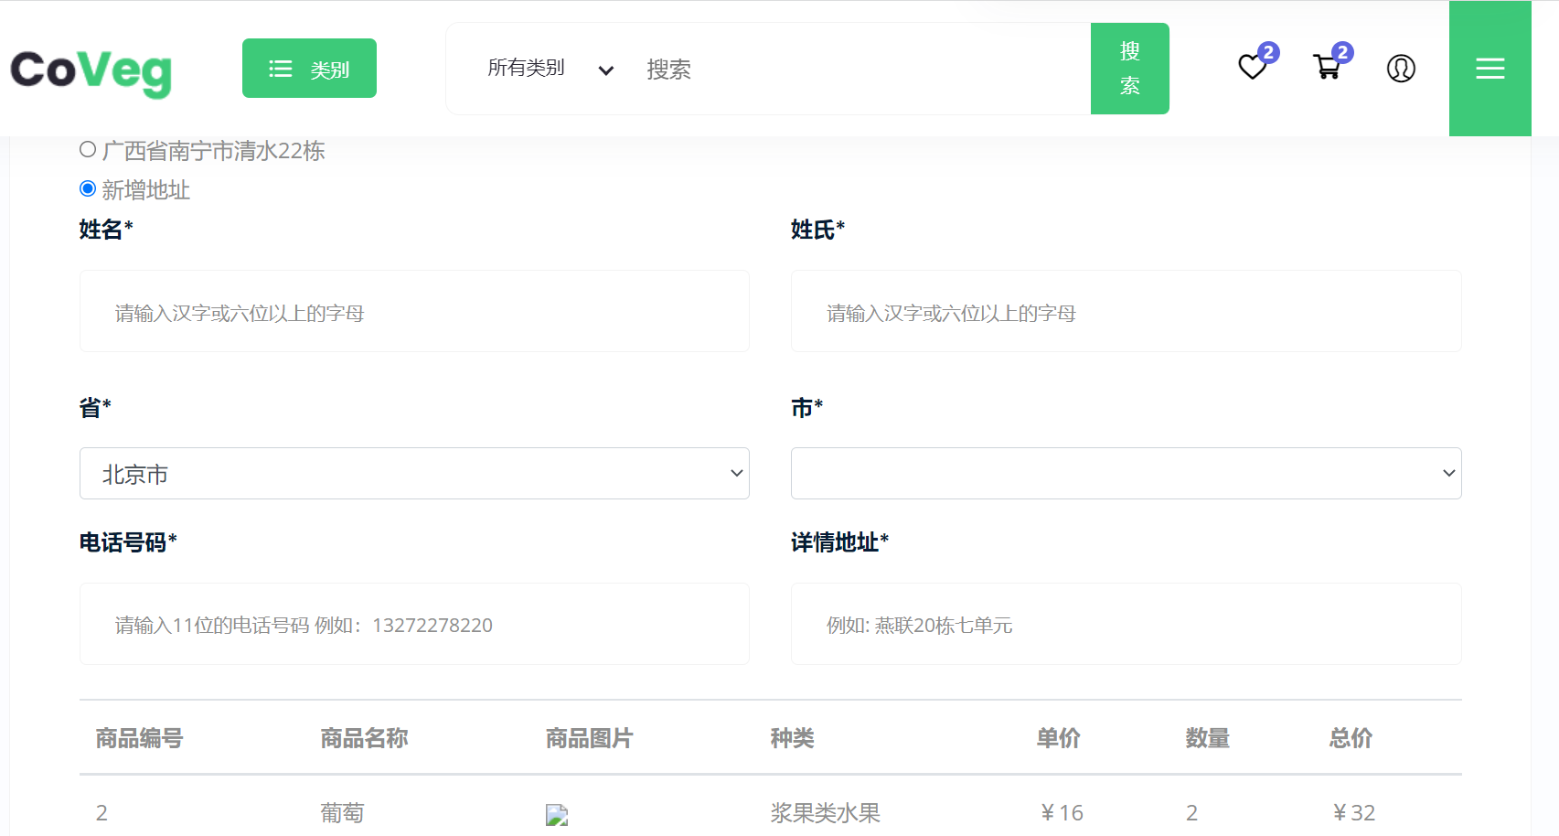Click the 浆果类水果 category cell
The width and height of the screenshot is (1559, 836).
coord(825,813)
